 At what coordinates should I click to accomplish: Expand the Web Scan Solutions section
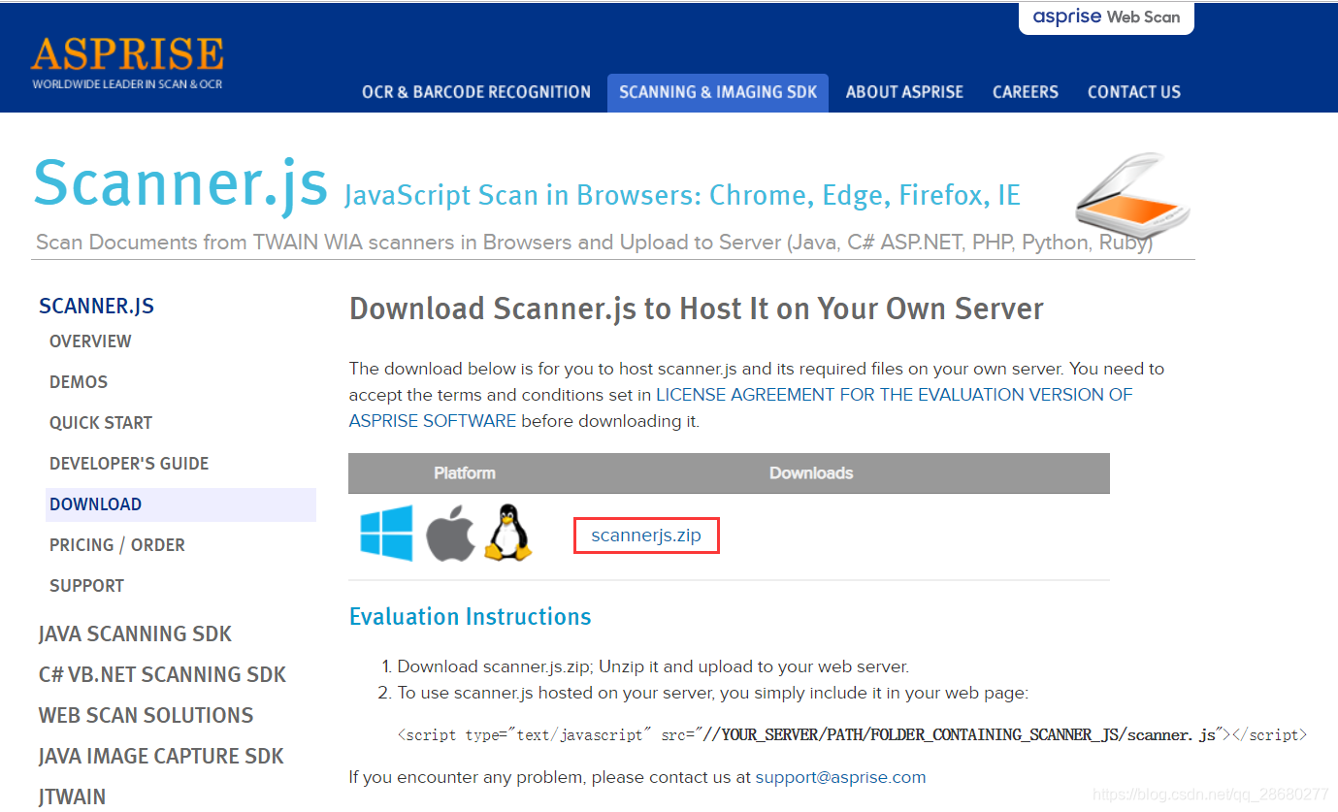pyautogui.click(x=146, y=716)
